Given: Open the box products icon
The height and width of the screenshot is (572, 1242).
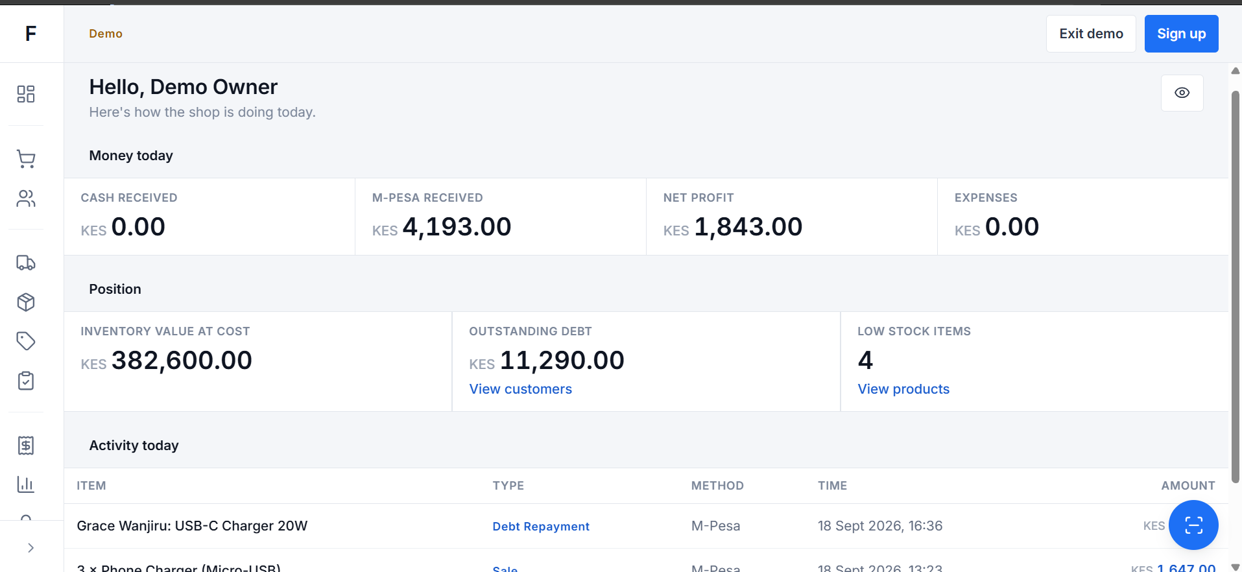Looking at the screenshot, I should 26,302.
